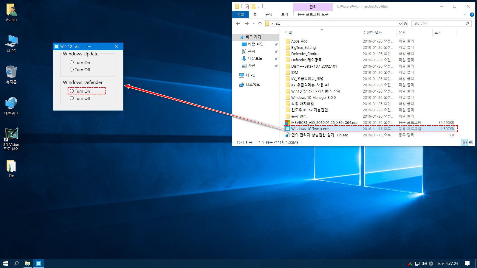Open the Etc folder on the desktop
This screenshot has width=477, height=268.
click(11, 169)
